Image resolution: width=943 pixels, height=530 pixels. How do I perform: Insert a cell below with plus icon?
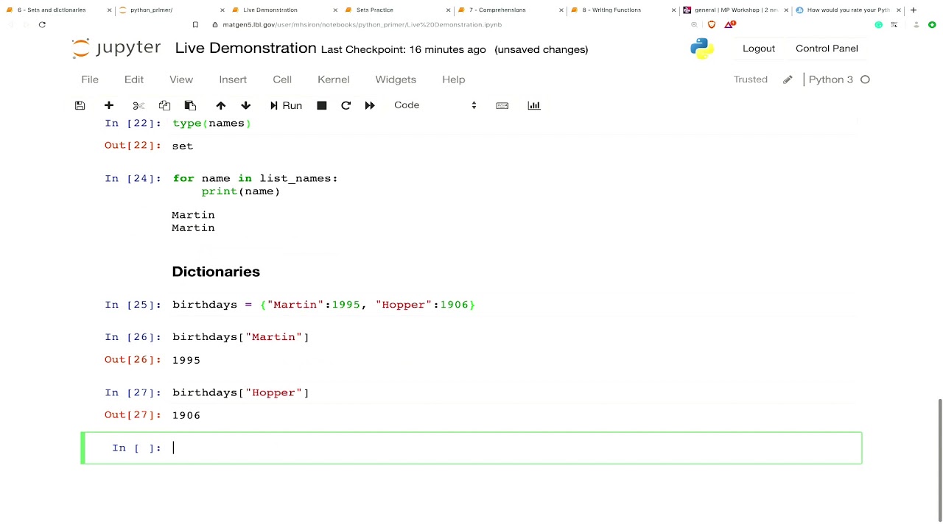[109, 105]
